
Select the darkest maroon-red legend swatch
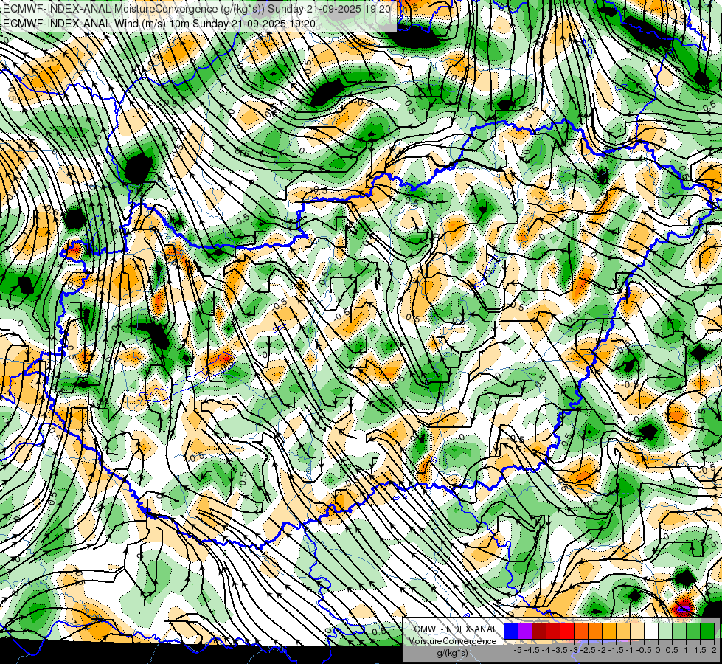[x=539, y=631]
